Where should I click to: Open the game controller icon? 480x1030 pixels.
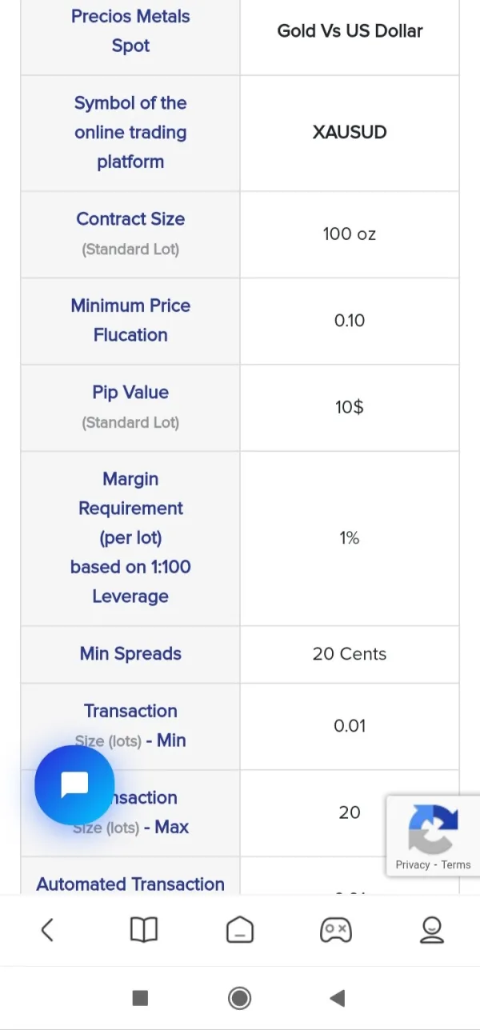(x=335, y=929)
